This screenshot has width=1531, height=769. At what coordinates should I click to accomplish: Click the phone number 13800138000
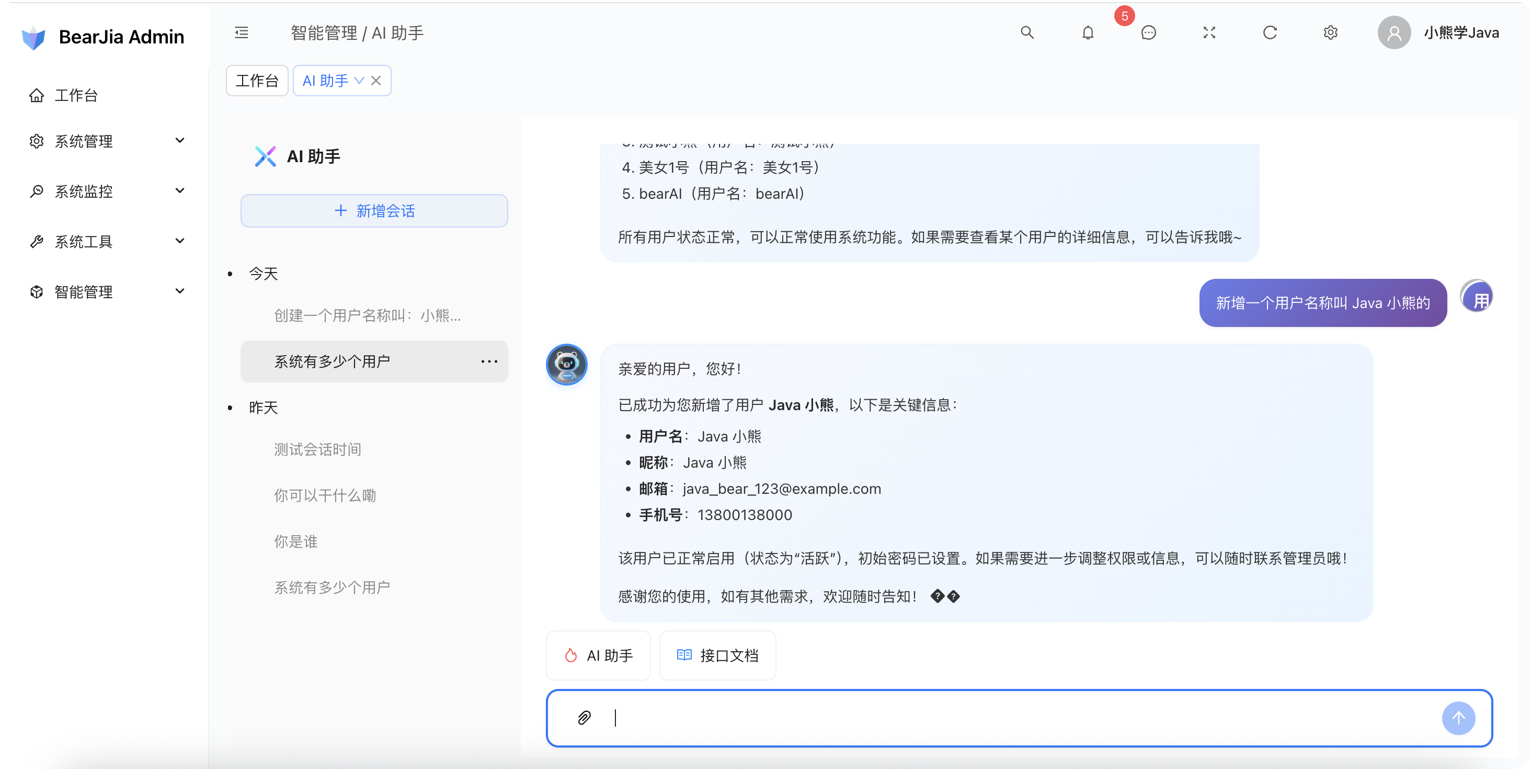point(744,514)
